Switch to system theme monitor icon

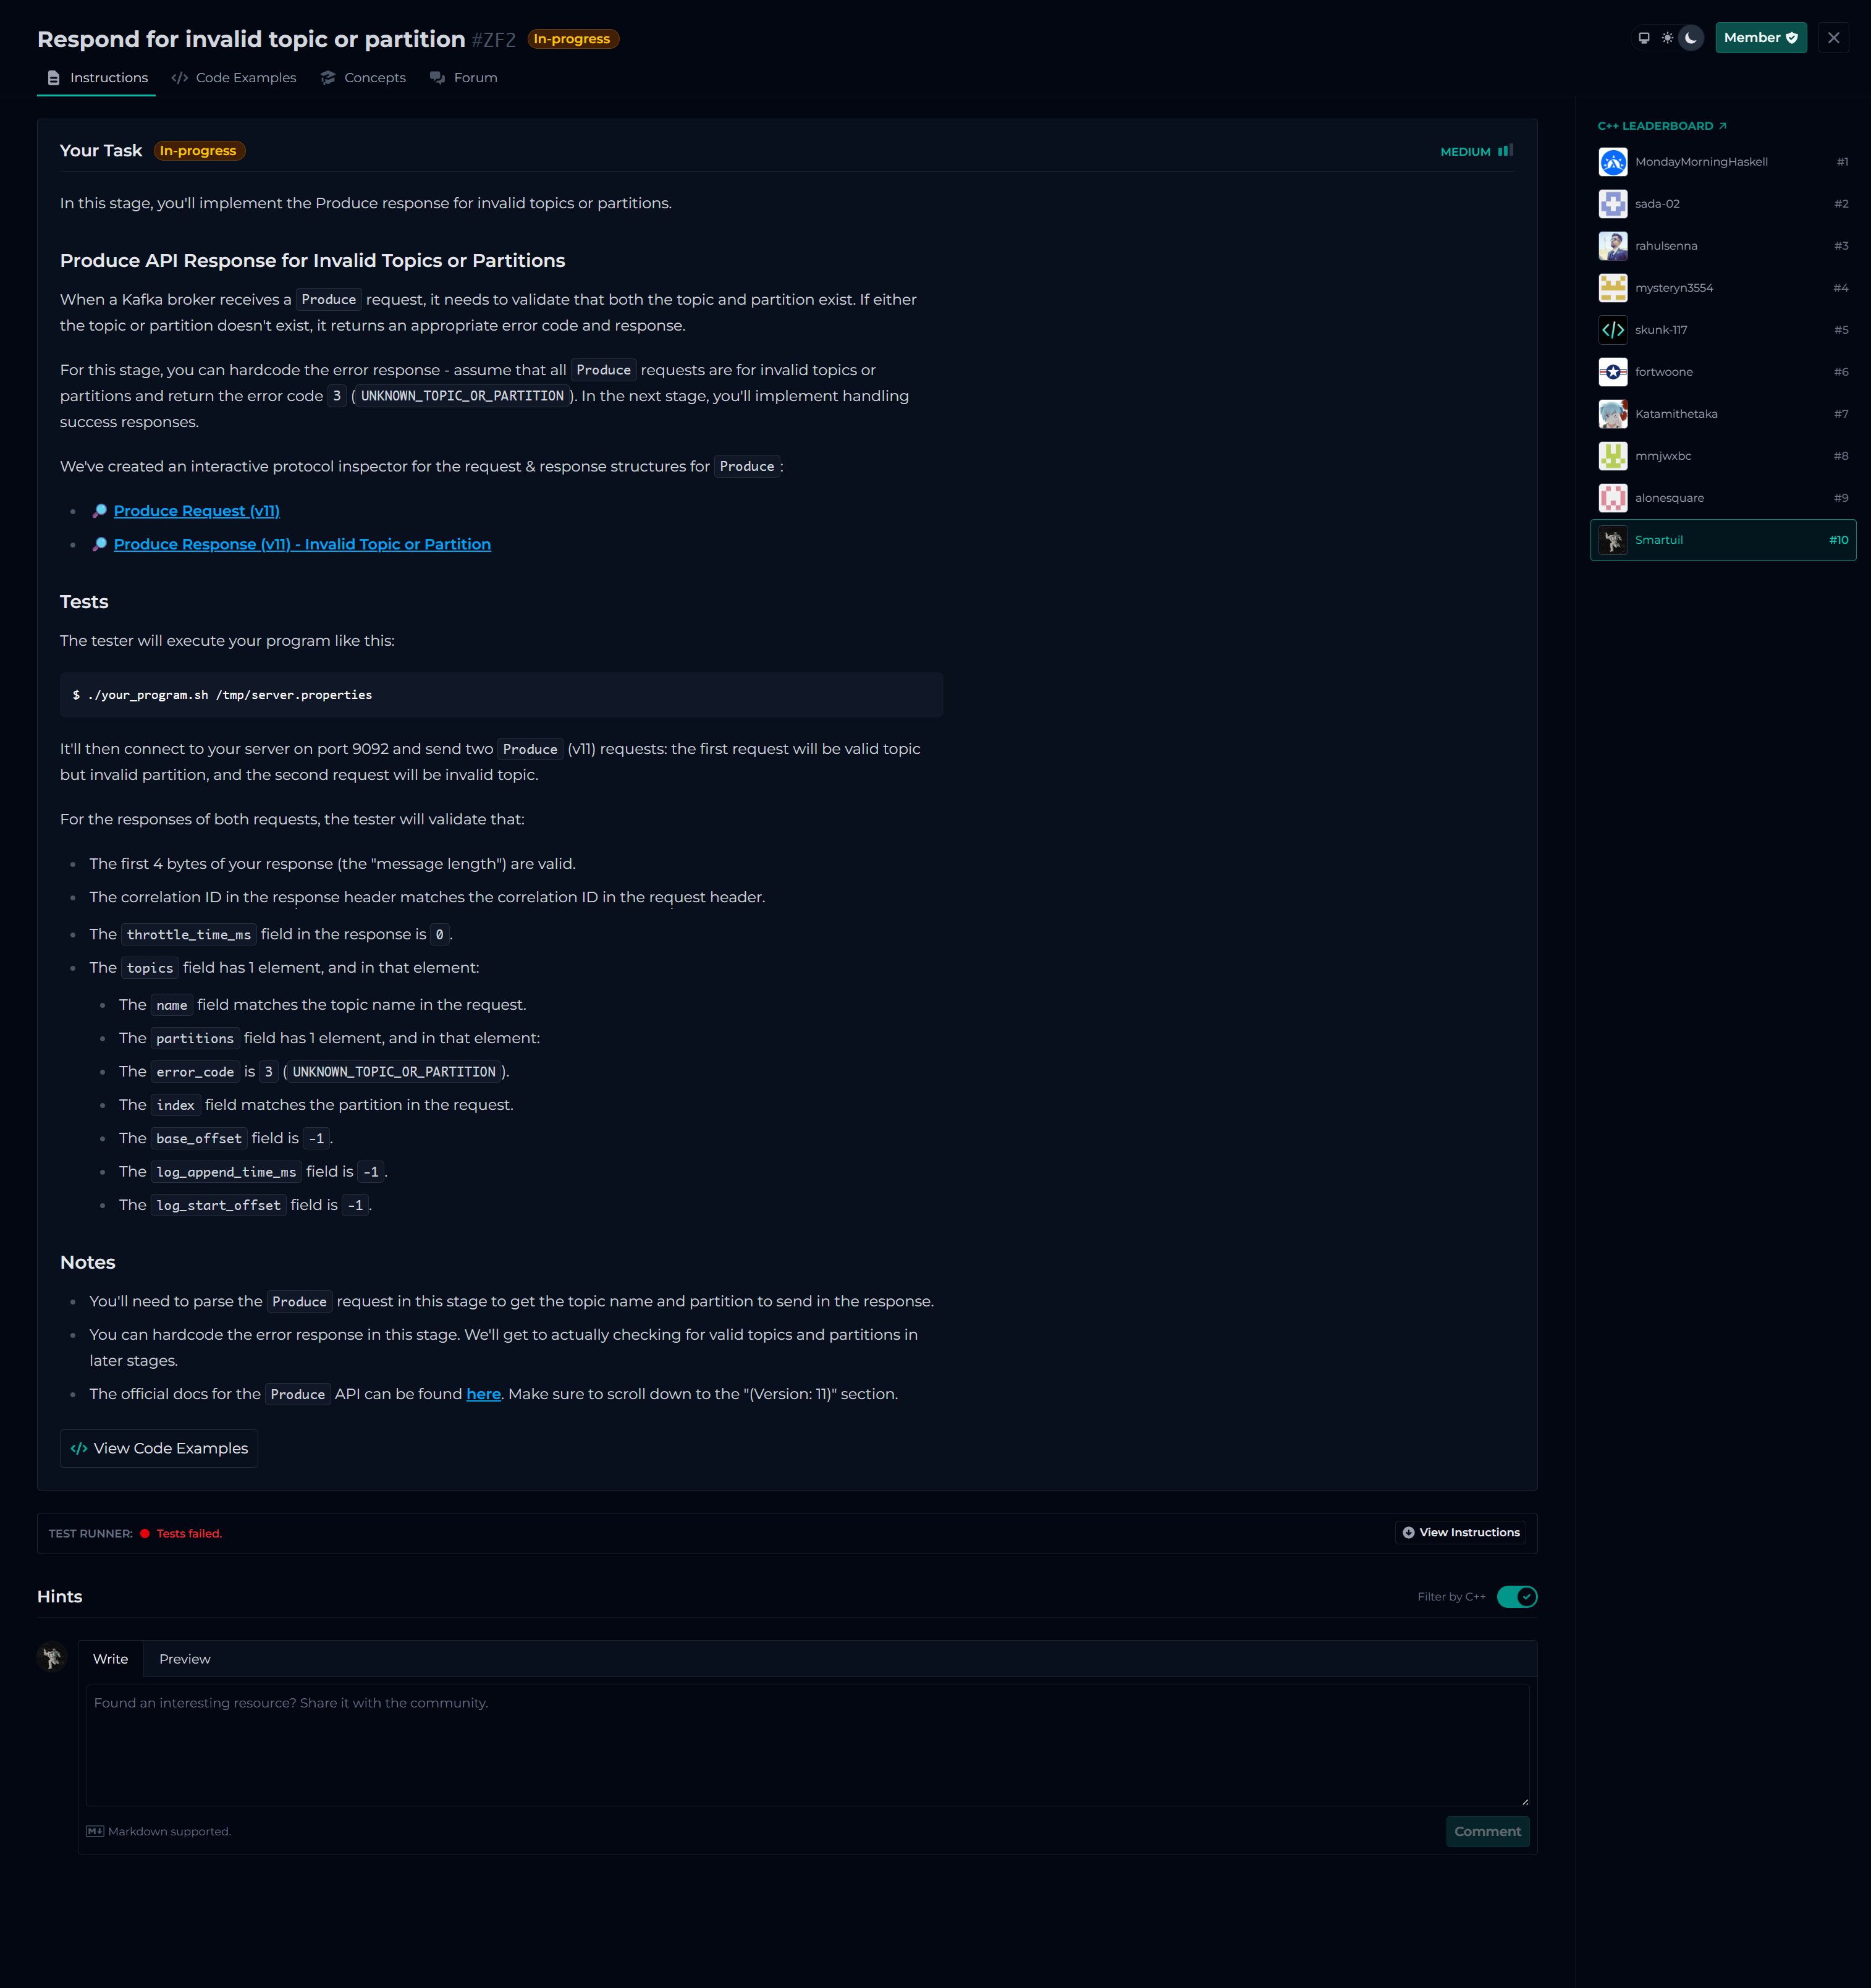(x=1643, y=38)
